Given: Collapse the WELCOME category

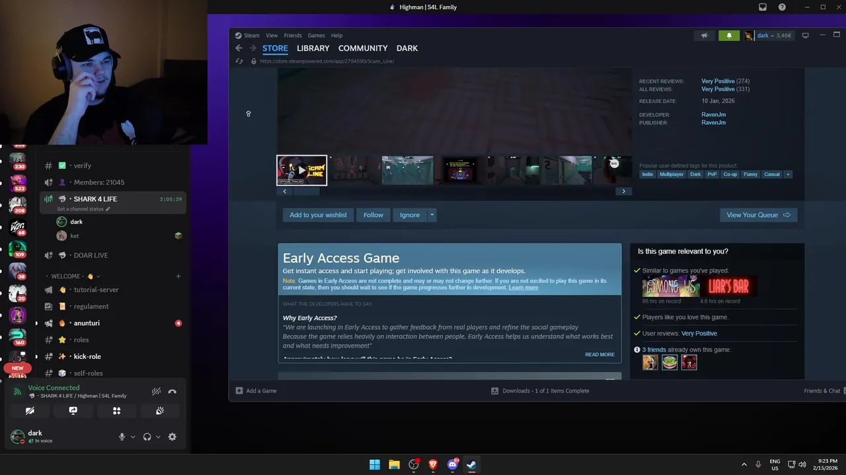Looking at the screenshot, I should pos(73,276).
